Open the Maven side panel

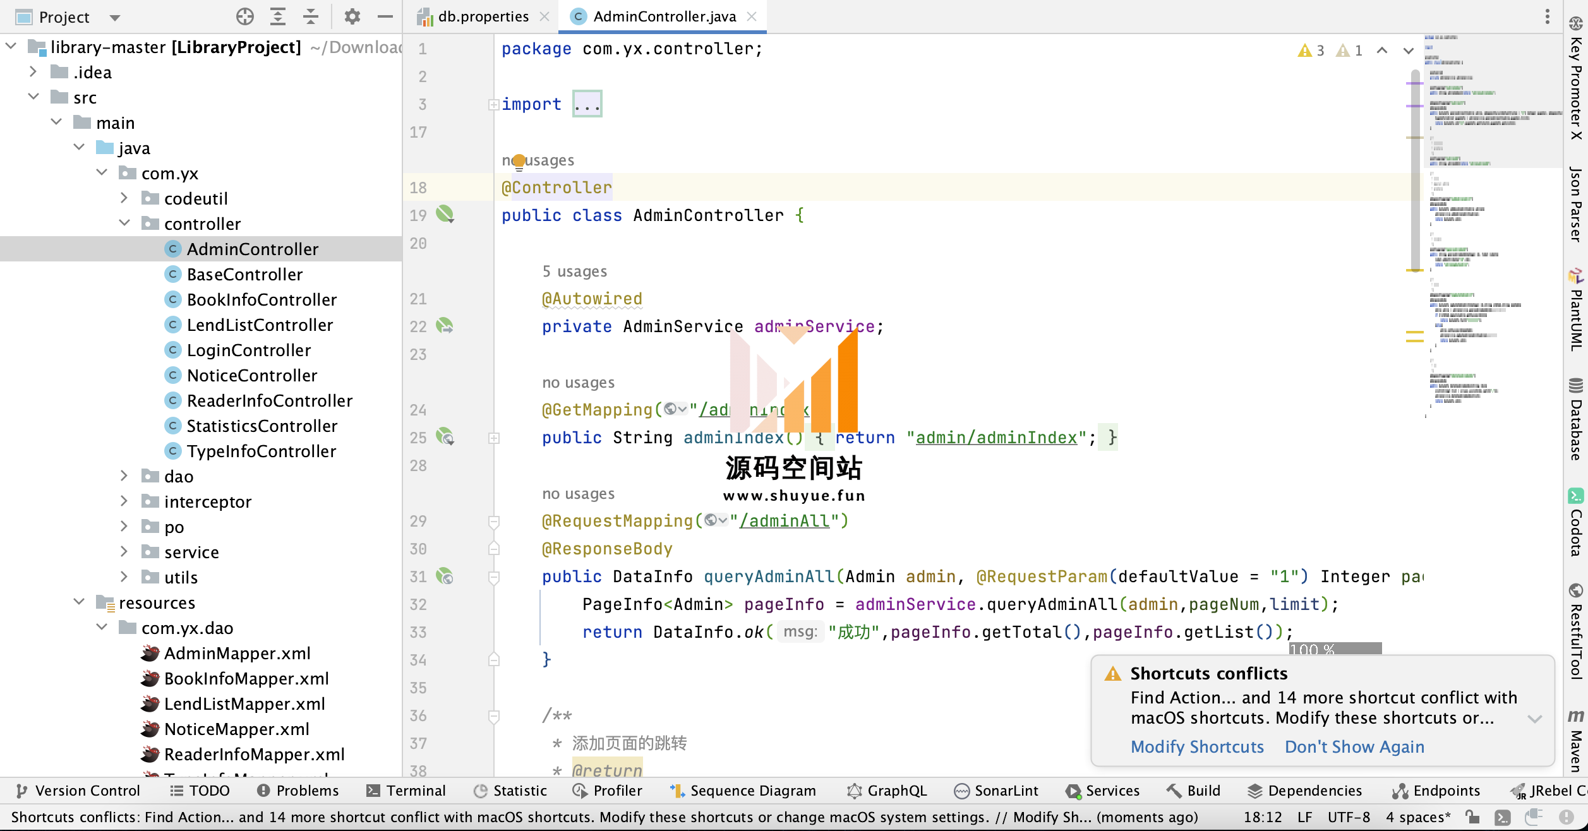[x=1576, y=740]
